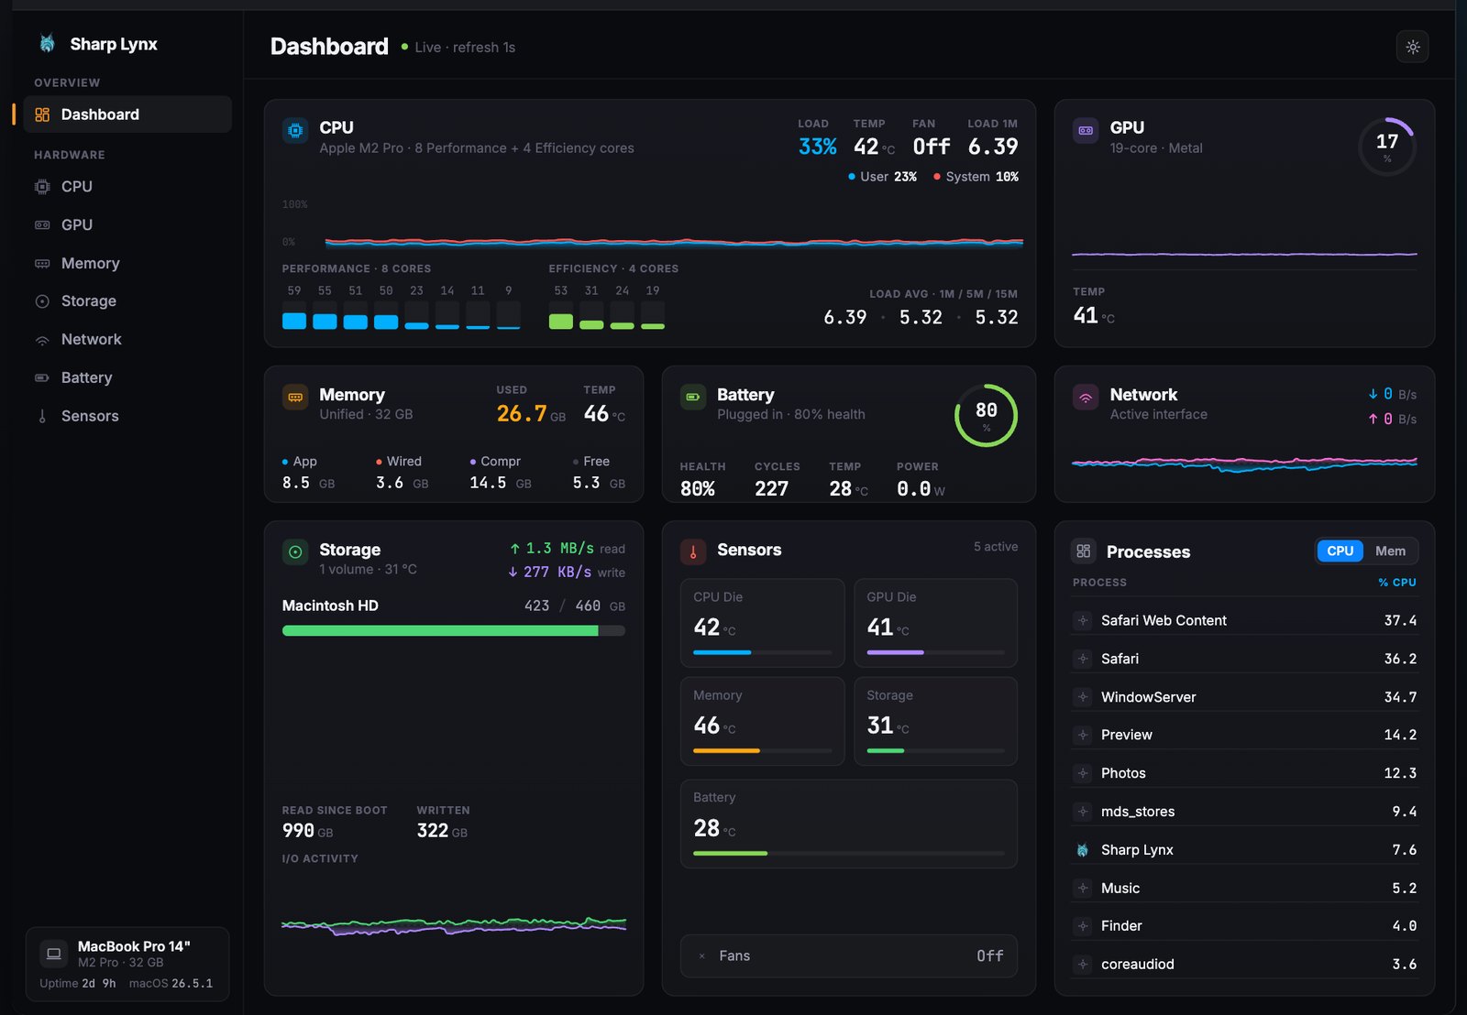The width and height of the screenshot is (1467, 1015).
Task: Open the Network sidebar item
Action: (127, 340)
